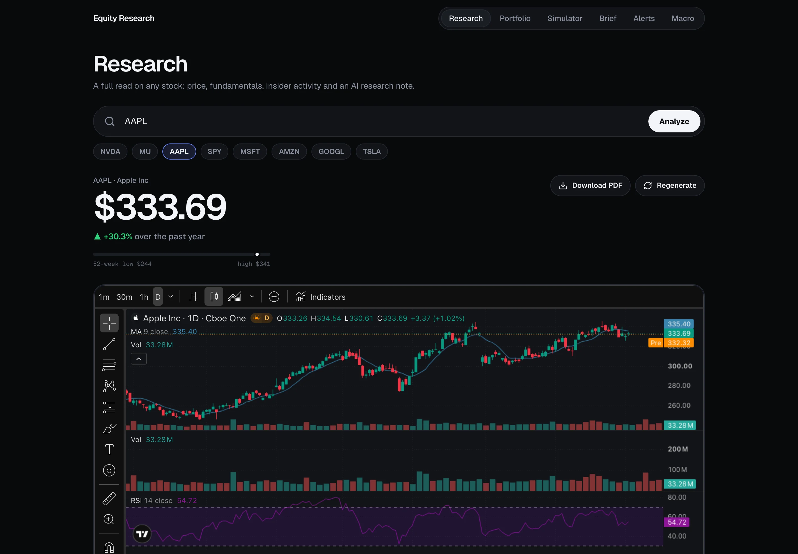Image resolution: width=798 pixels, height=554 pixels.
Task: Switch chart to candles style
Action: (x=214, y=297)
